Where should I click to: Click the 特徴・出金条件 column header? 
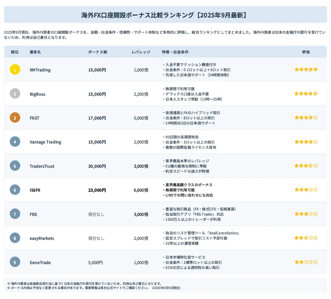tap(175, 52)
